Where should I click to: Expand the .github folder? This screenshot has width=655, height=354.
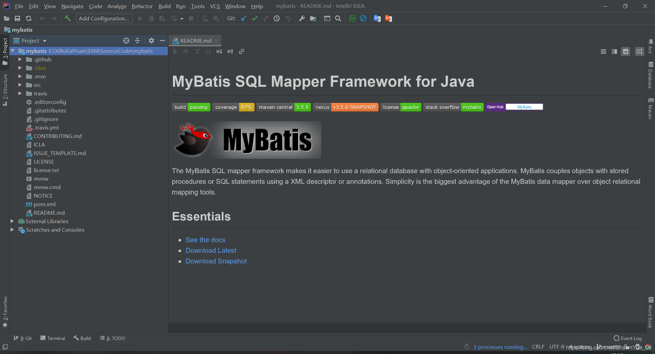coord(20,59)
